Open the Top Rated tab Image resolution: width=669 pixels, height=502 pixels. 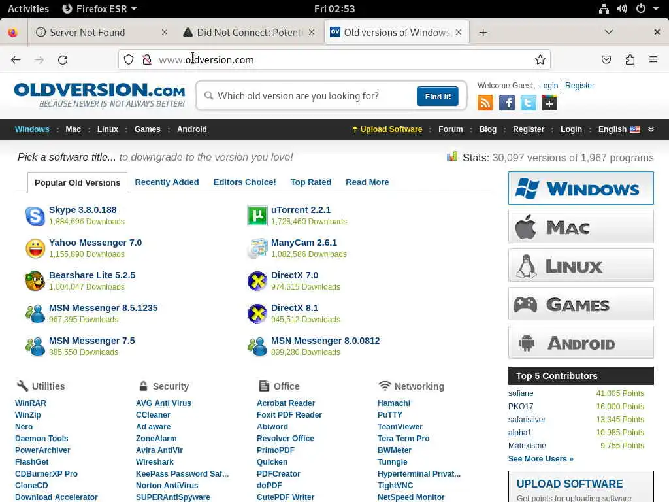pos(310,182)
